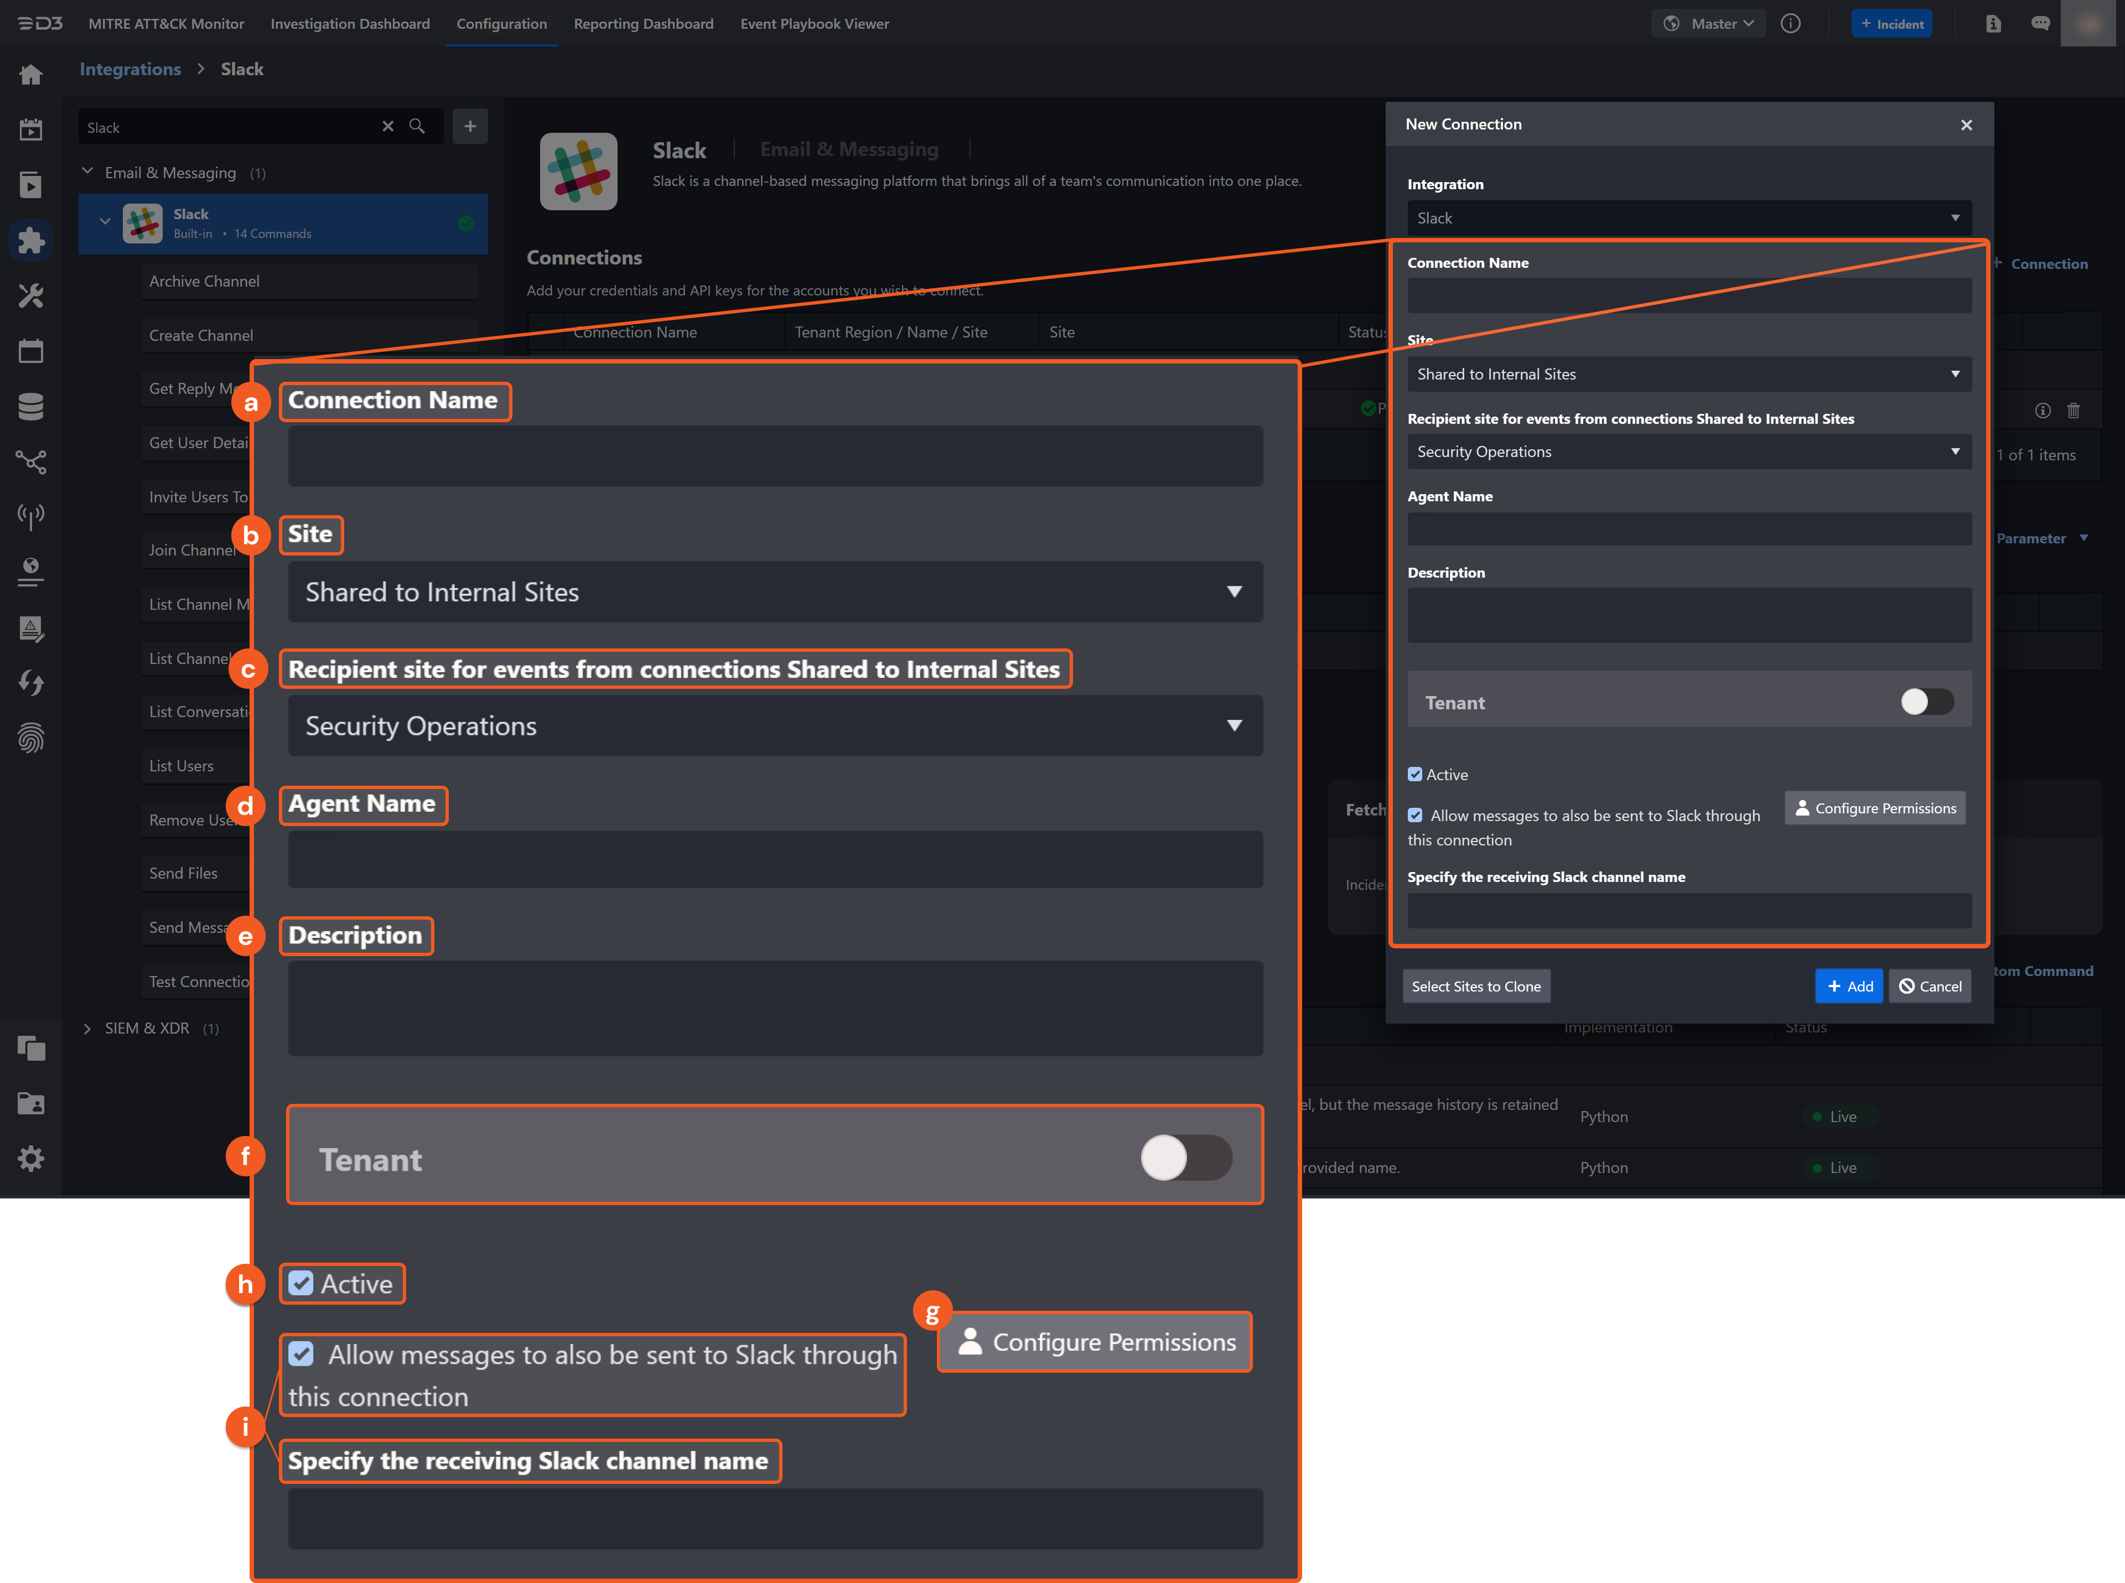Click the plus button beside the Slack search box
The width and height of the screenshot is (2125, 1583).
[470, 127]
